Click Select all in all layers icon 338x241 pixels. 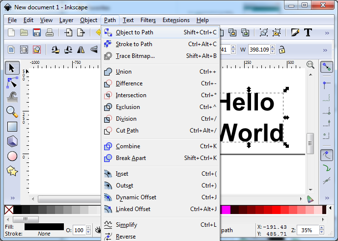[24, 50]
